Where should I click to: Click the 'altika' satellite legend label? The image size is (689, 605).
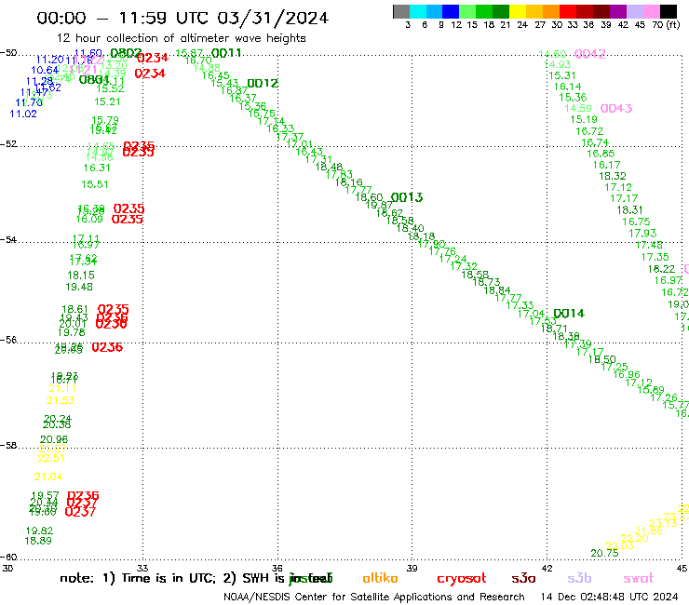(x=380, y=578)
